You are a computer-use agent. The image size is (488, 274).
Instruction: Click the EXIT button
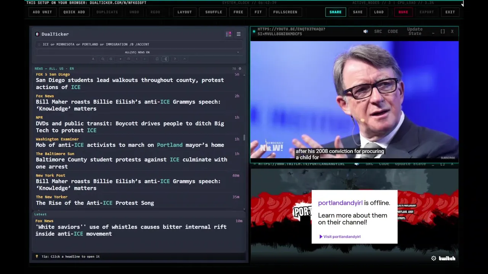(450, 12)
